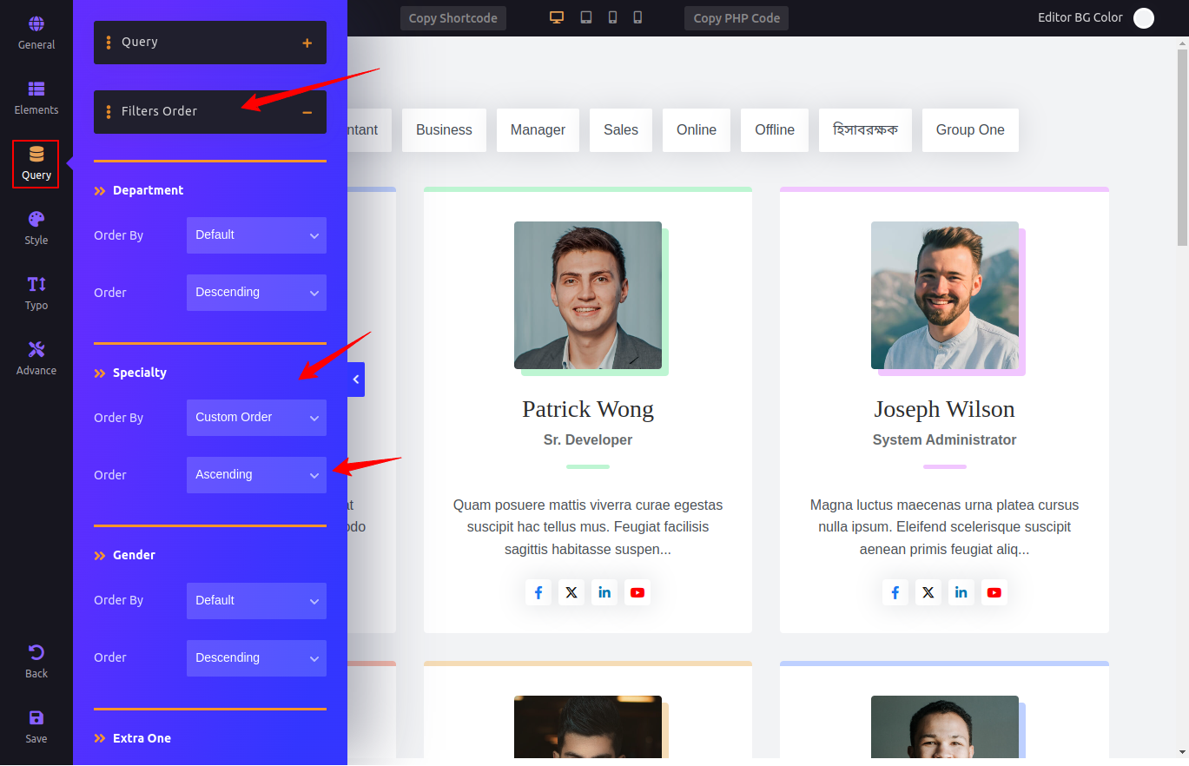Click the Back arrow icon
The height and width of the screenshot is (766, 1189).
point(36,661)
